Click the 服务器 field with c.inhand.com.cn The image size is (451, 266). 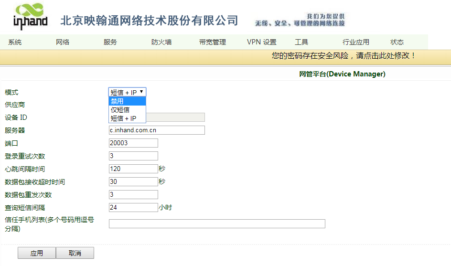coord(157,130)
